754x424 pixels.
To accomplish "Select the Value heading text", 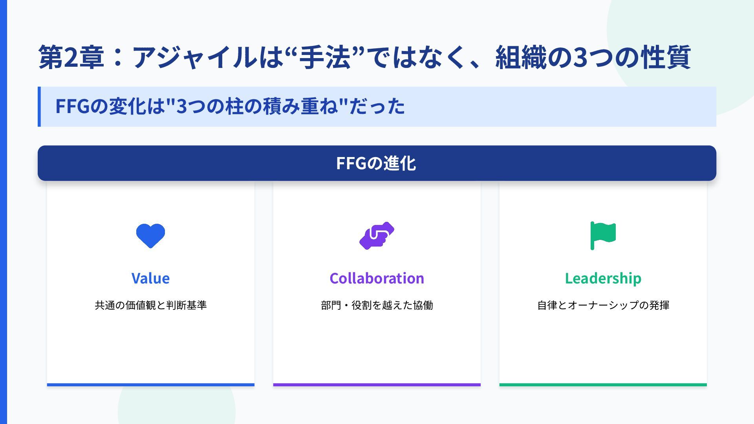I will coord(150,278).
